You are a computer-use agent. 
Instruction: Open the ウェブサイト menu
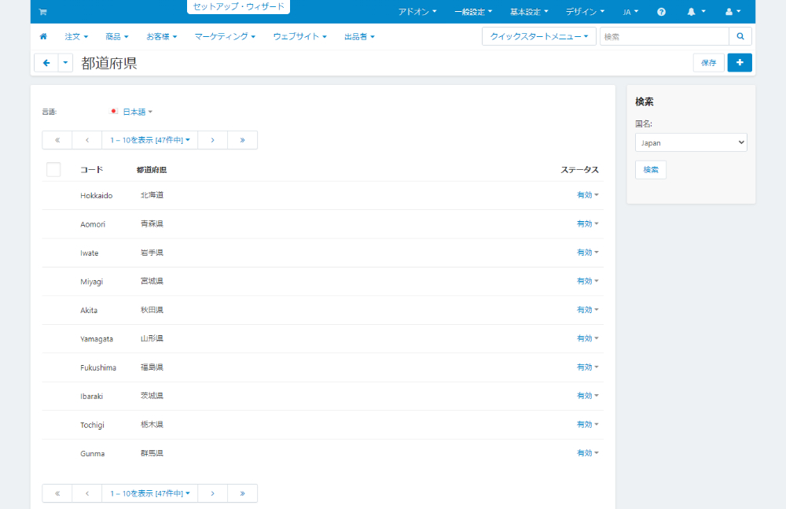point(299,37)
